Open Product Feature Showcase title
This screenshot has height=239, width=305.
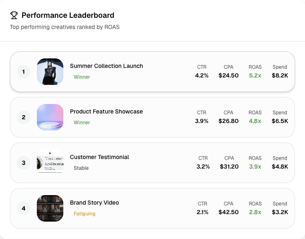click(106, 111)
